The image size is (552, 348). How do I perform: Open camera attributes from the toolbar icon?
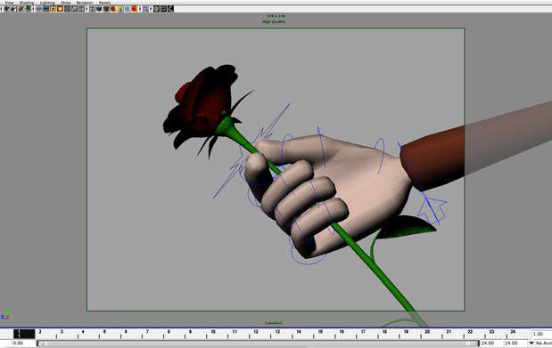tap(13, 9)
